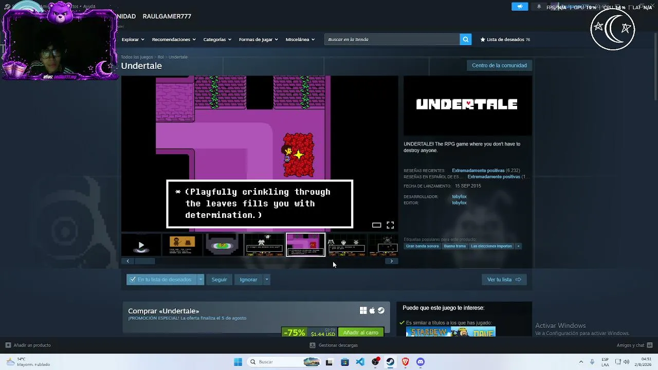The image size is (658, 370).
Task: Open the Recomendaciones dropdown
Action: 173,40
